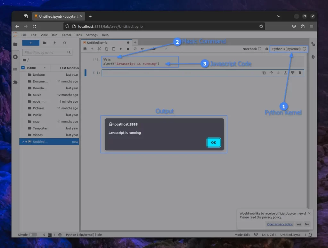Open the Table of Contents panel
Image resolution: width=328 pixels, height=248 pixels.
click(15, 70)
